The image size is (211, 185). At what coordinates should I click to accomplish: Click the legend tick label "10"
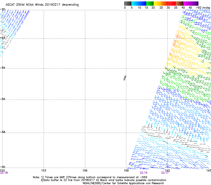point(139,7)
